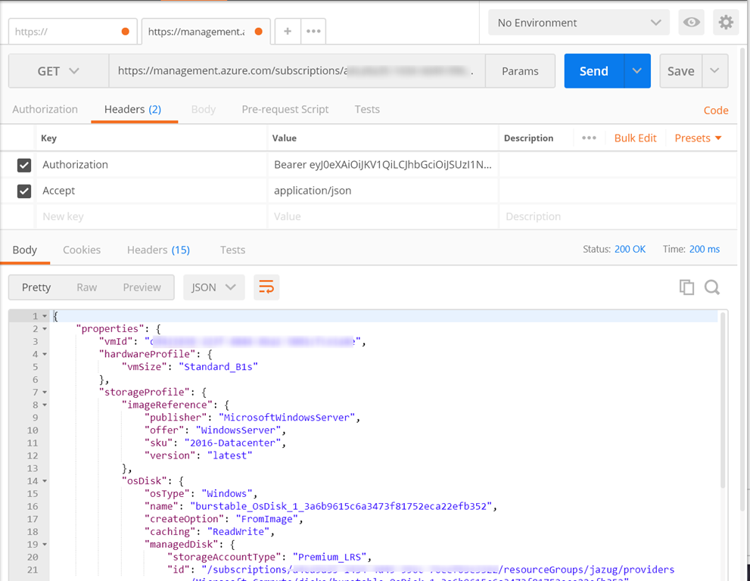Open environment quick look eye icon
The height and width of the screenshot is (581, 750).
click(x=691, y=23)
